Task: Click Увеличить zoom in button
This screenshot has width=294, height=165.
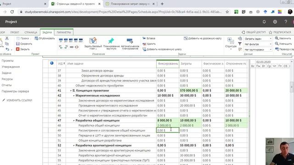Action: point(283,38)
